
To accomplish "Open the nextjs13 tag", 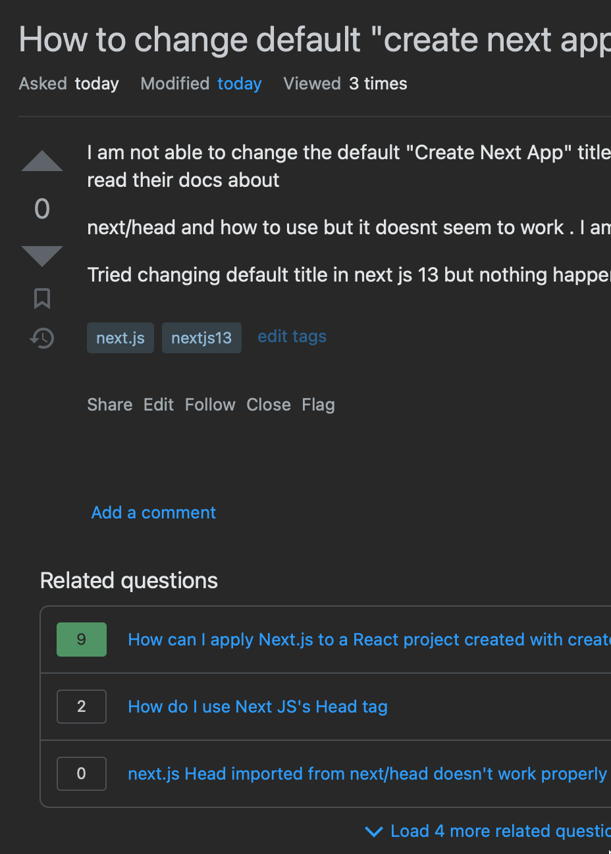I will click(201, 338).
